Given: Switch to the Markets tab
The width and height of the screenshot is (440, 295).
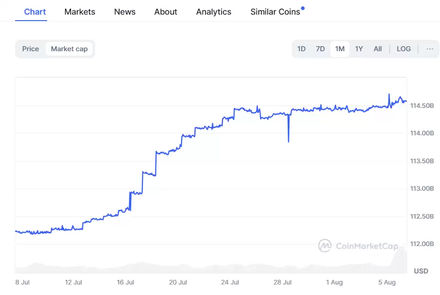Looking at the screenshot, I should pos(80,12).
